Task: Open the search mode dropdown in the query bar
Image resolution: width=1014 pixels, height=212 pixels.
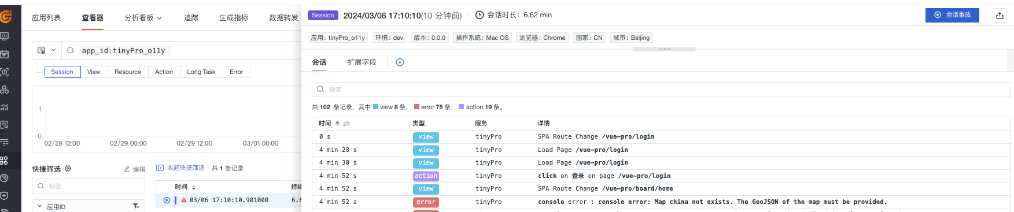Action: tap(46, 50)
